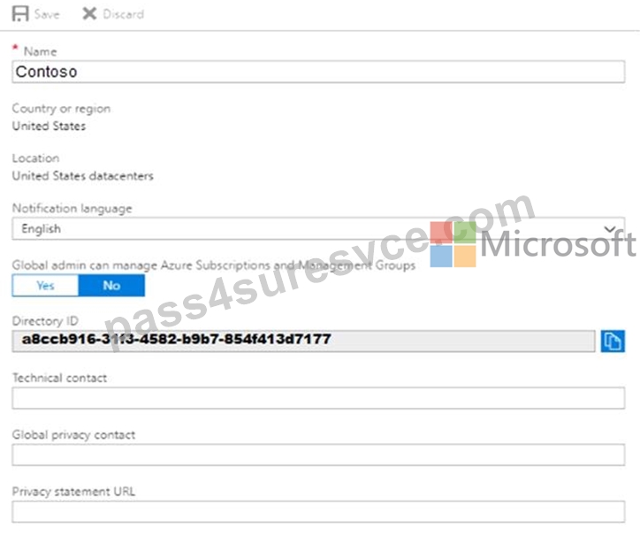
Task: Click the Notification language label
Action: 72,208
